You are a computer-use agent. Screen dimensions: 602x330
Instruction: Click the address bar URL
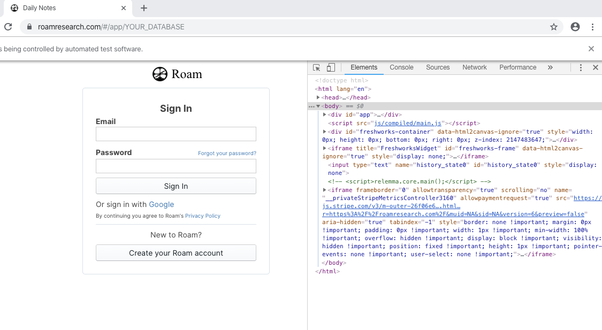[111, 27]
